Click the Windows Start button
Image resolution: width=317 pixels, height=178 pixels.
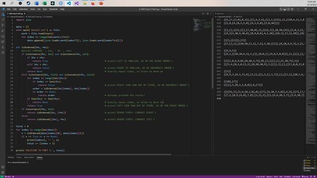point(4,3)
